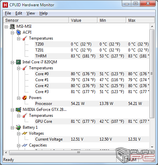Collapse the ACPI node

13,33
